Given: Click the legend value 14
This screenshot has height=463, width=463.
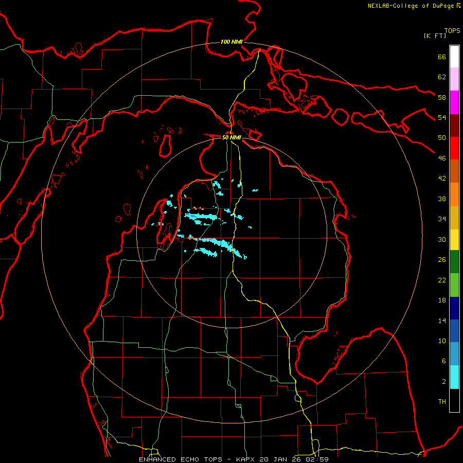Looking at the screenshot, I should (x=442, y=320).
